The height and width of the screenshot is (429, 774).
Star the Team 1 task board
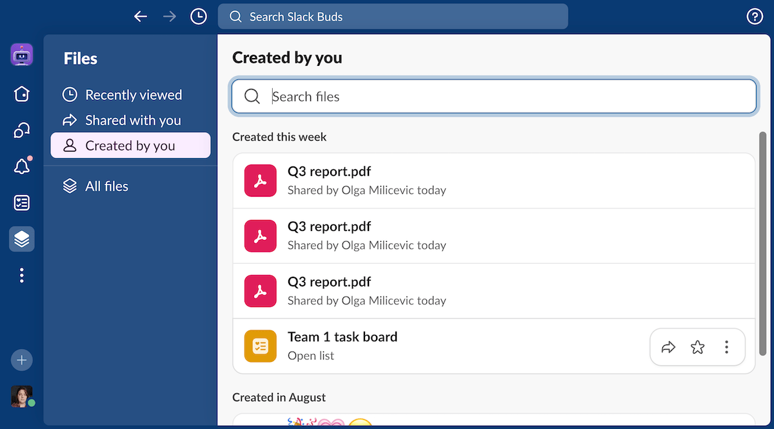coord(697,348)
